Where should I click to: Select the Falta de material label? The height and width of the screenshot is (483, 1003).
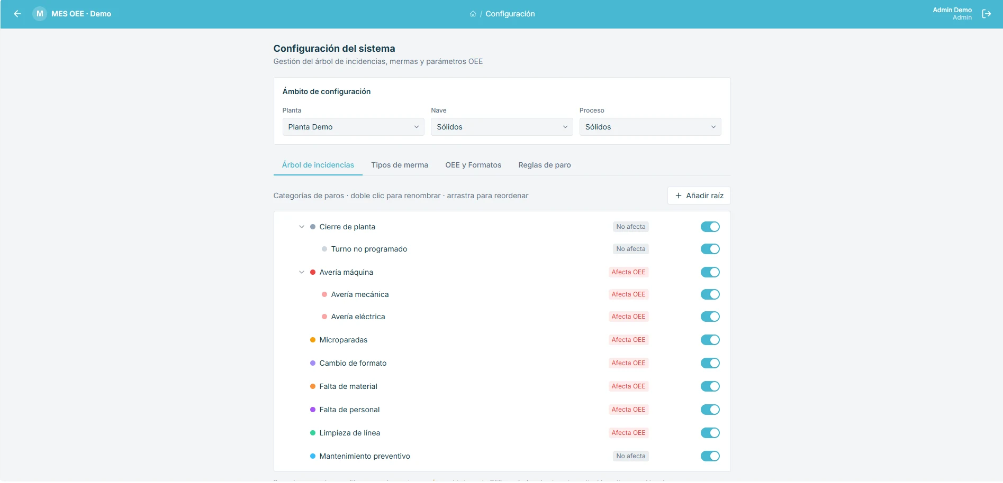(x=348, y=386)
